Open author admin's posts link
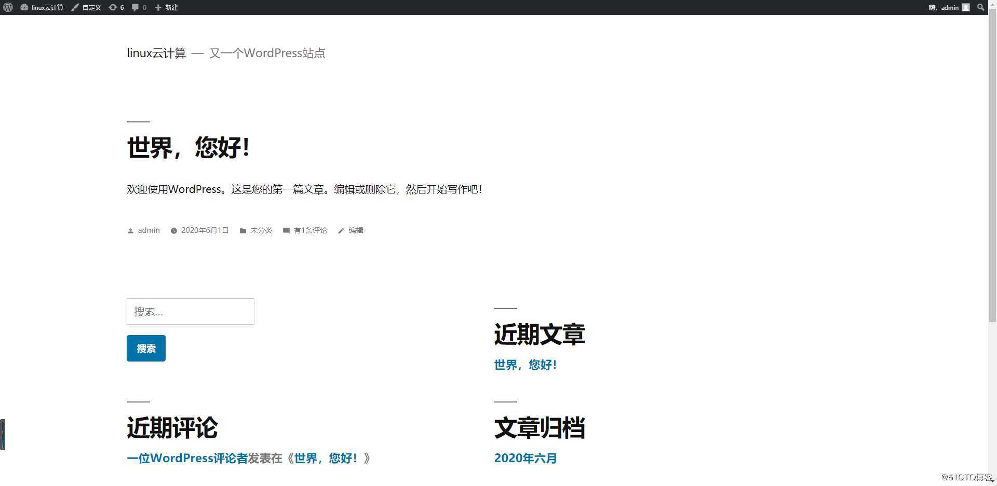Image resolution: width=997 pixels, height=486 pixels. pyautogui.click(x=149, y=230)
